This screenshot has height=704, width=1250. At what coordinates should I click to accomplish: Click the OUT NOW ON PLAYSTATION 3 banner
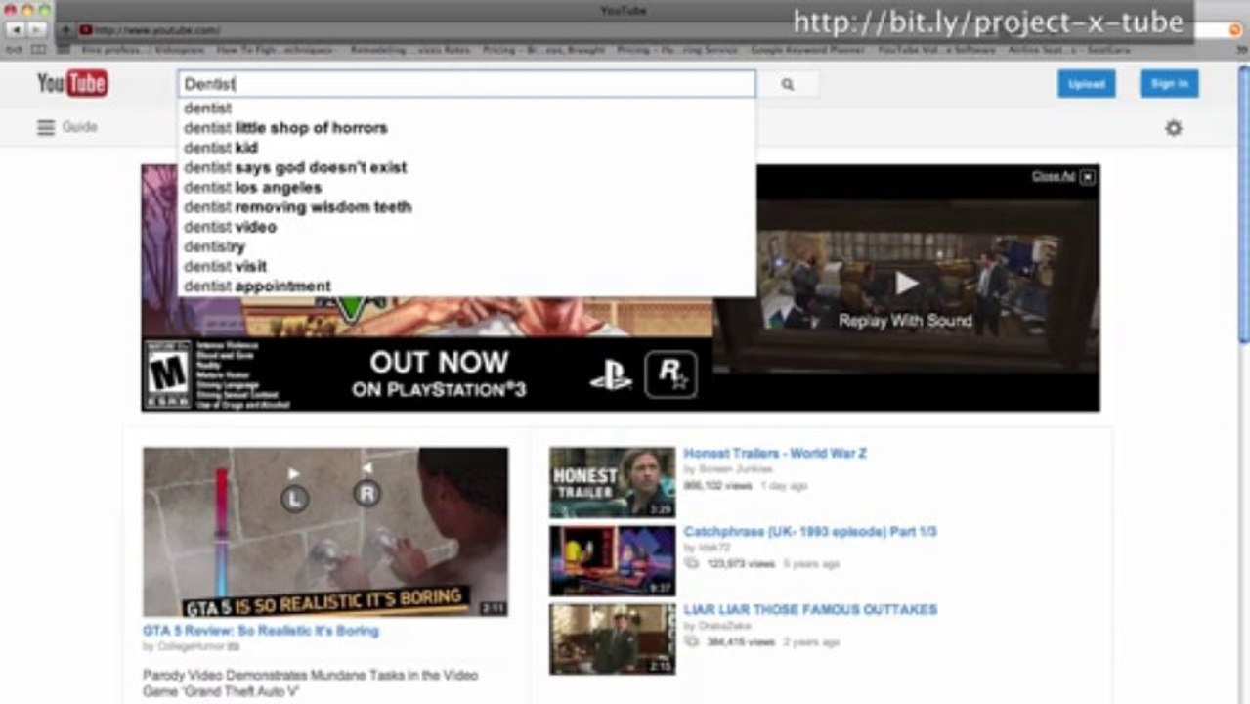[439, 374]
